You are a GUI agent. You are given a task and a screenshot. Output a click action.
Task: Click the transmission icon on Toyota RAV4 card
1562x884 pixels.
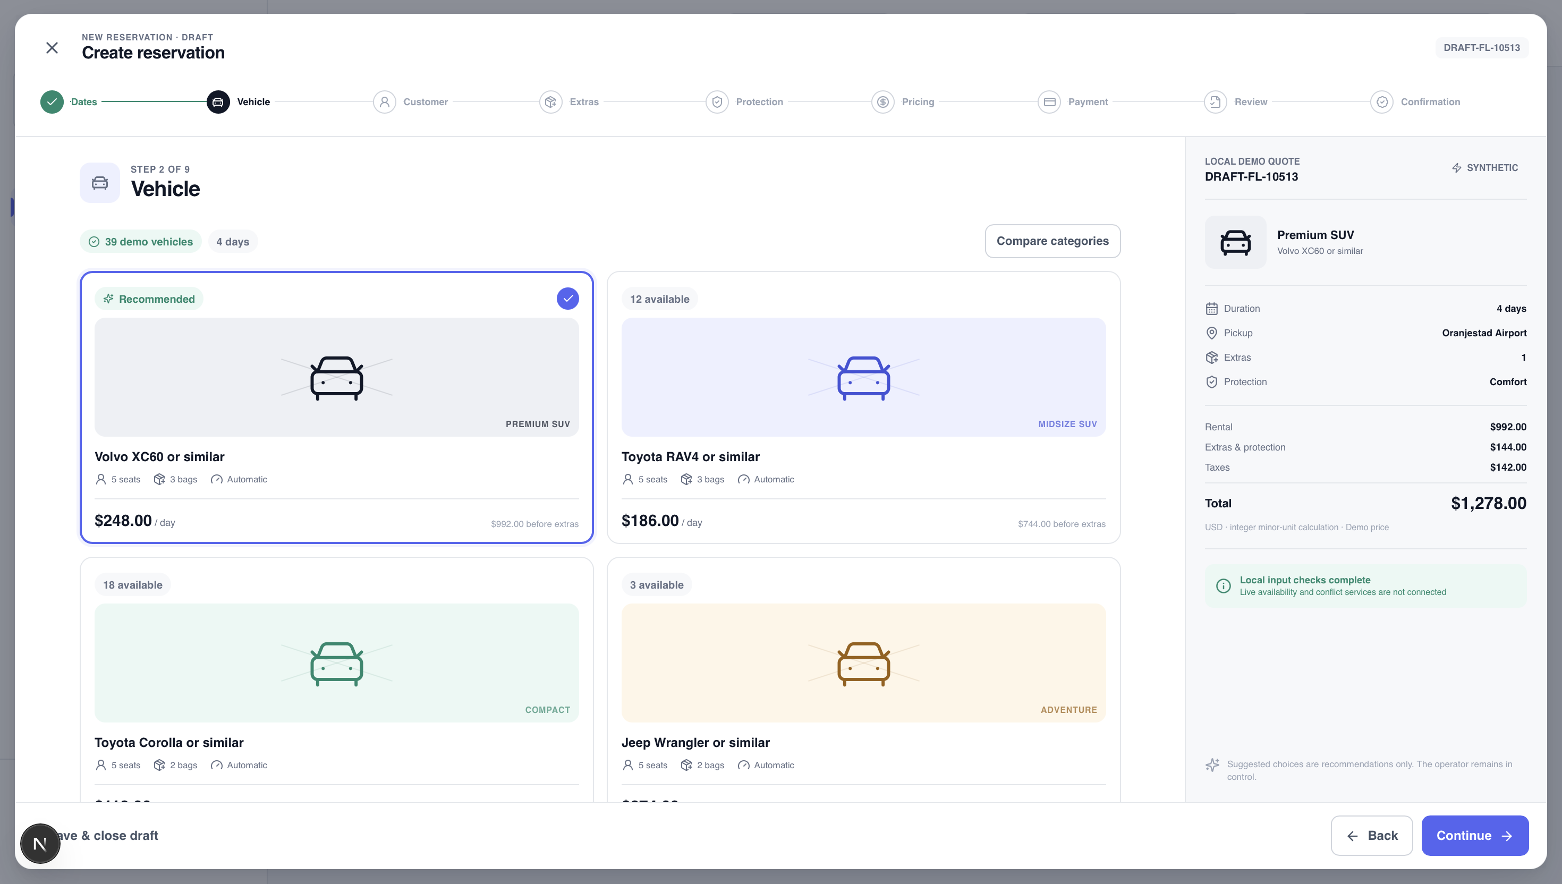click(x=743, y=480)
